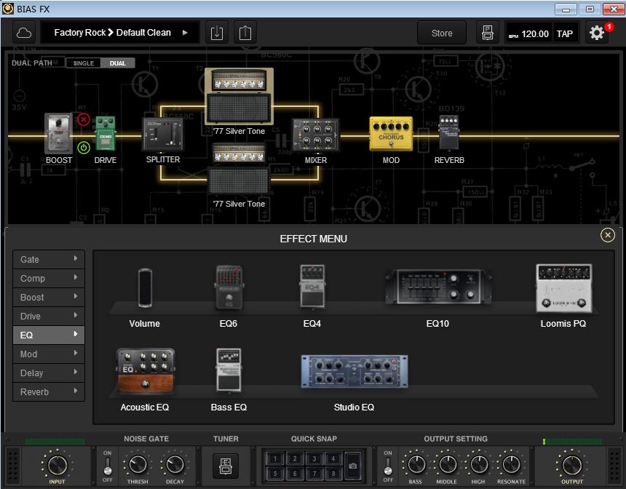Select the yellow CHORUS mod pedal

tap(391, 134)
